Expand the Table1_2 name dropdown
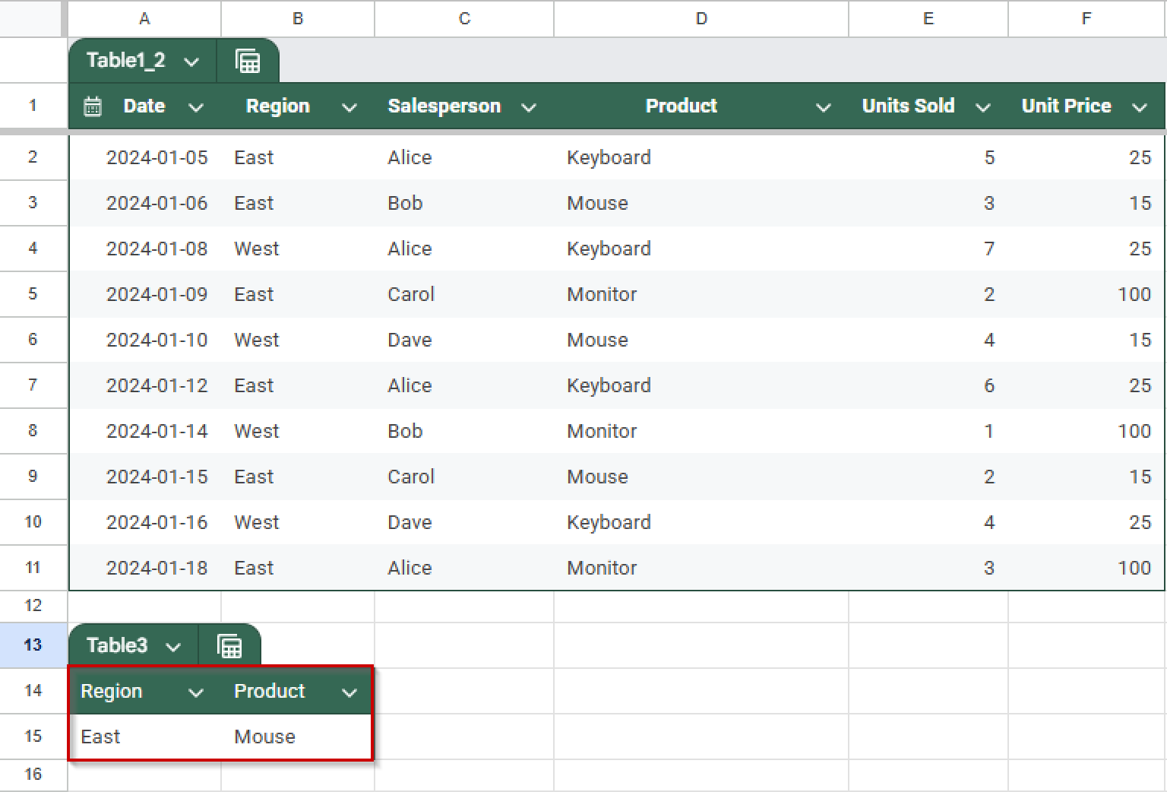The height and width of the screenshot is (792, 1167). 192,60
